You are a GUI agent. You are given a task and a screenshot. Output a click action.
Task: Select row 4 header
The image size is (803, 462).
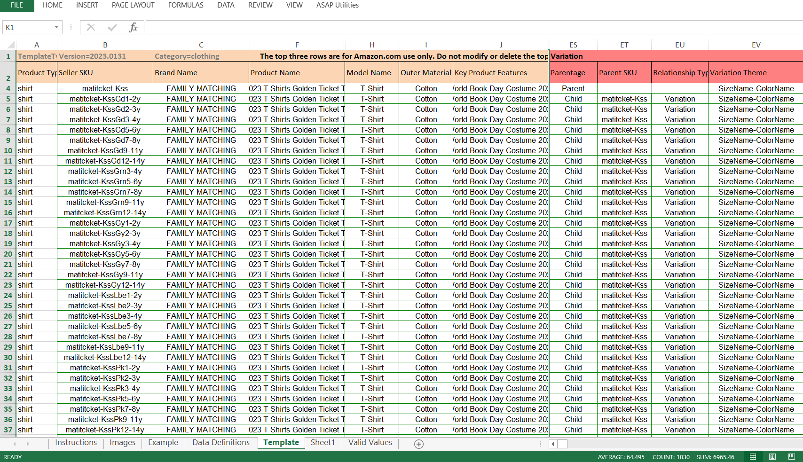[x=8, y=88]
